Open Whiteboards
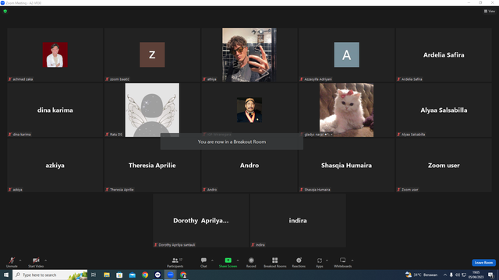The width and height of the screenshot is (499, 280). (x=343, y=262)
